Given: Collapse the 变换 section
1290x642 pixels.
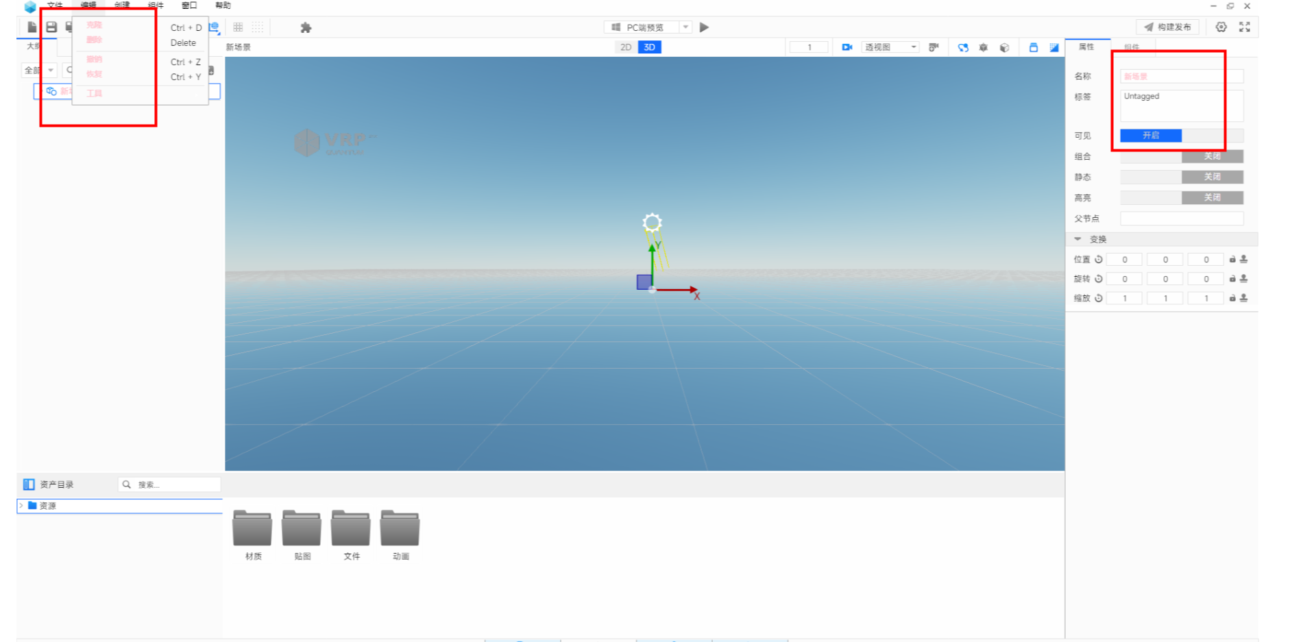Looking at the screenshot, I should point(1078,239).
